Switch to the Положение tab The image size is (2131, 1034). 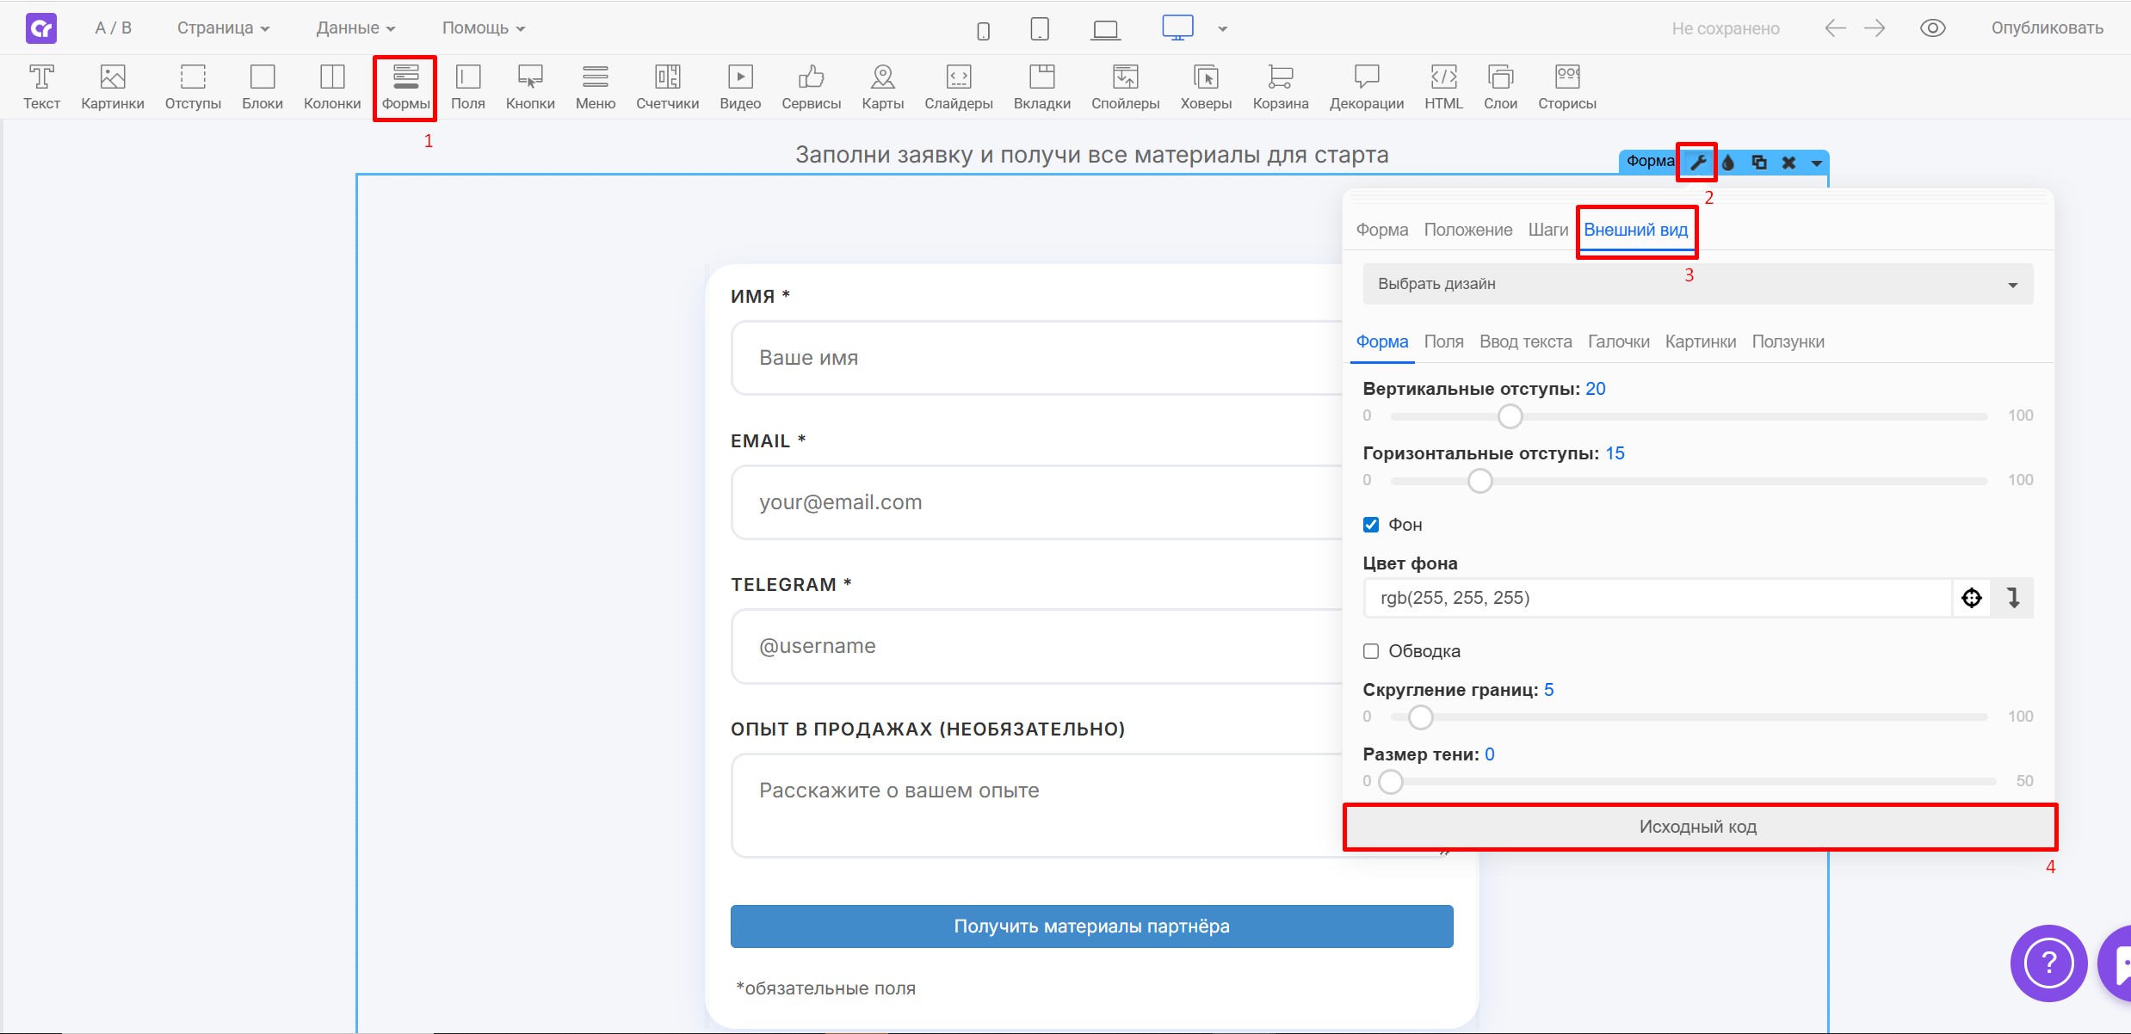tap(1467, 230)
